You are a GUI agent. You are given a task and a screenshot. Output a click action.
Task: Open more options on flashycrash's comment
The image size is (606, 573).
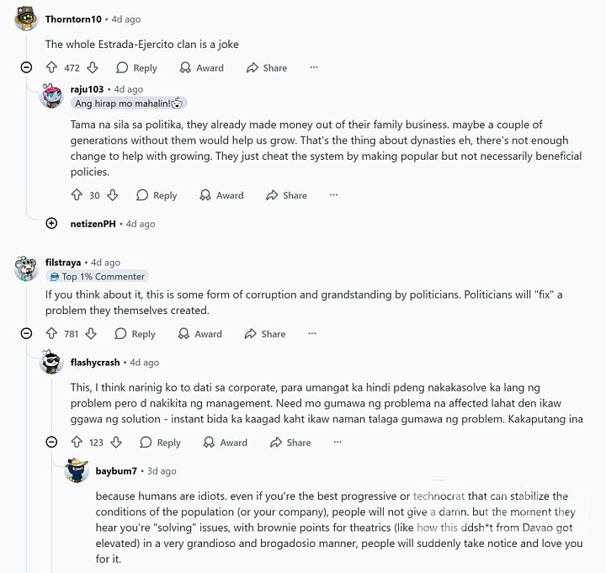[338, 443]
